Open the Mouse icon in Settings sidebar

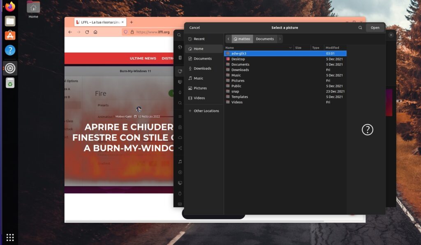click(x=180, y=193)
